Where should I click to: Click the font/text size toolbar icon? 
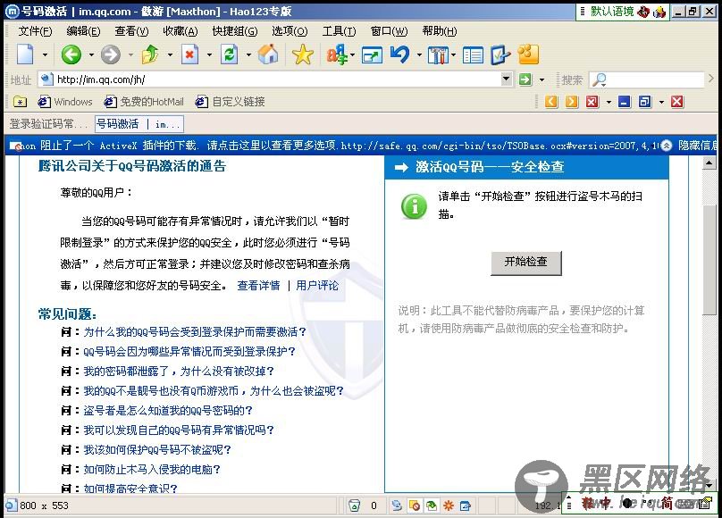click(337, 54)
